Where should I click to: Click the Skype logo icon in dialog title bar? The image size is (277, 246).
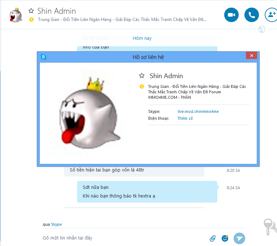pyautogui.click(x=43, y=57)
